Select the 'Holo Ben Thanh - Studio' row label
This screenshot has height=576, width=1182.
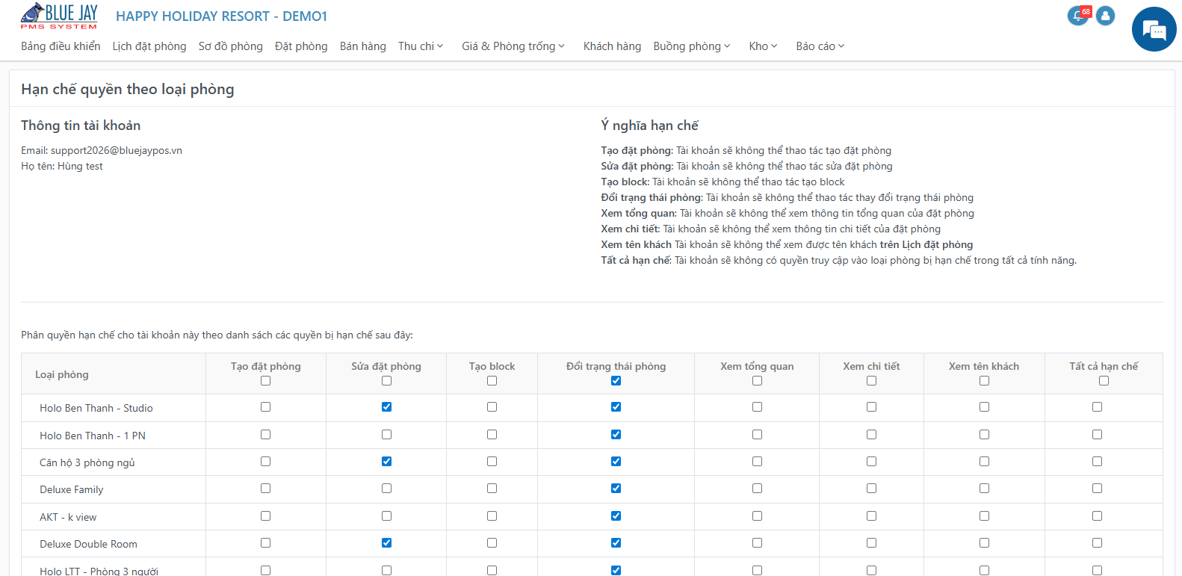[x=96, y=408]
